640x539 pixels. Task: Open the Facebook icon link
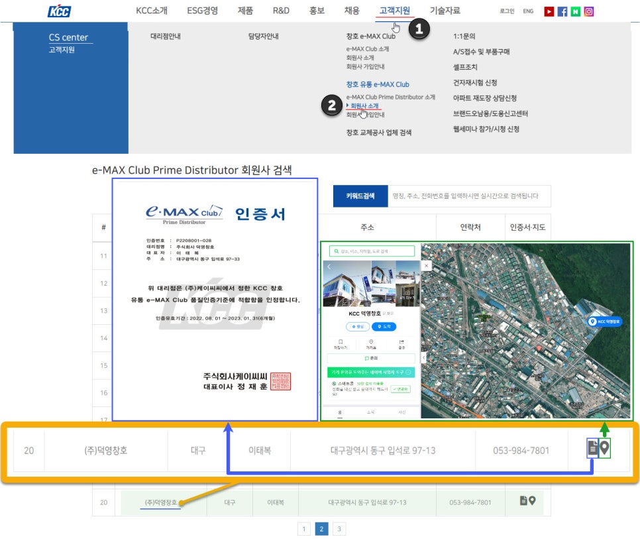pos(562,11)
